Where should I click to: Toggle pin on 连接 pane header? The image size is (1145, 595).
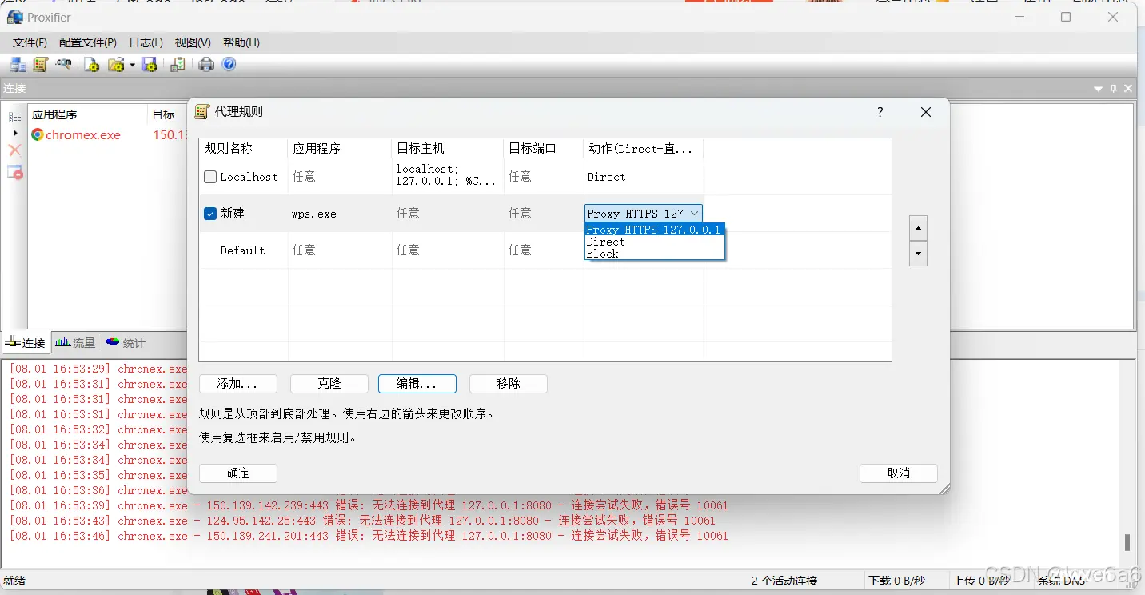pyautogui.click(x=1114, y=89)
